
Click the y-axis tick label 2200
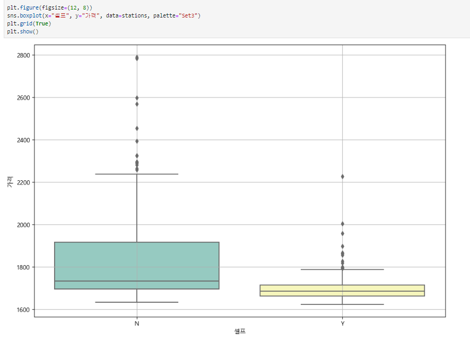point(23,182)
